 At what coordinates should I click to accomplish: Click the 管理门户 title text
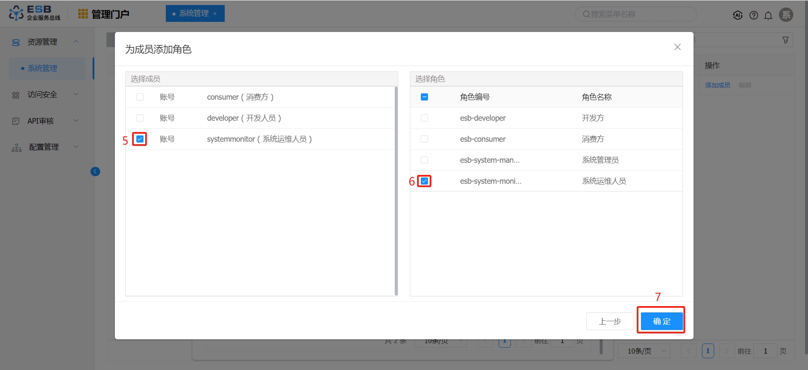coord(110,14)
